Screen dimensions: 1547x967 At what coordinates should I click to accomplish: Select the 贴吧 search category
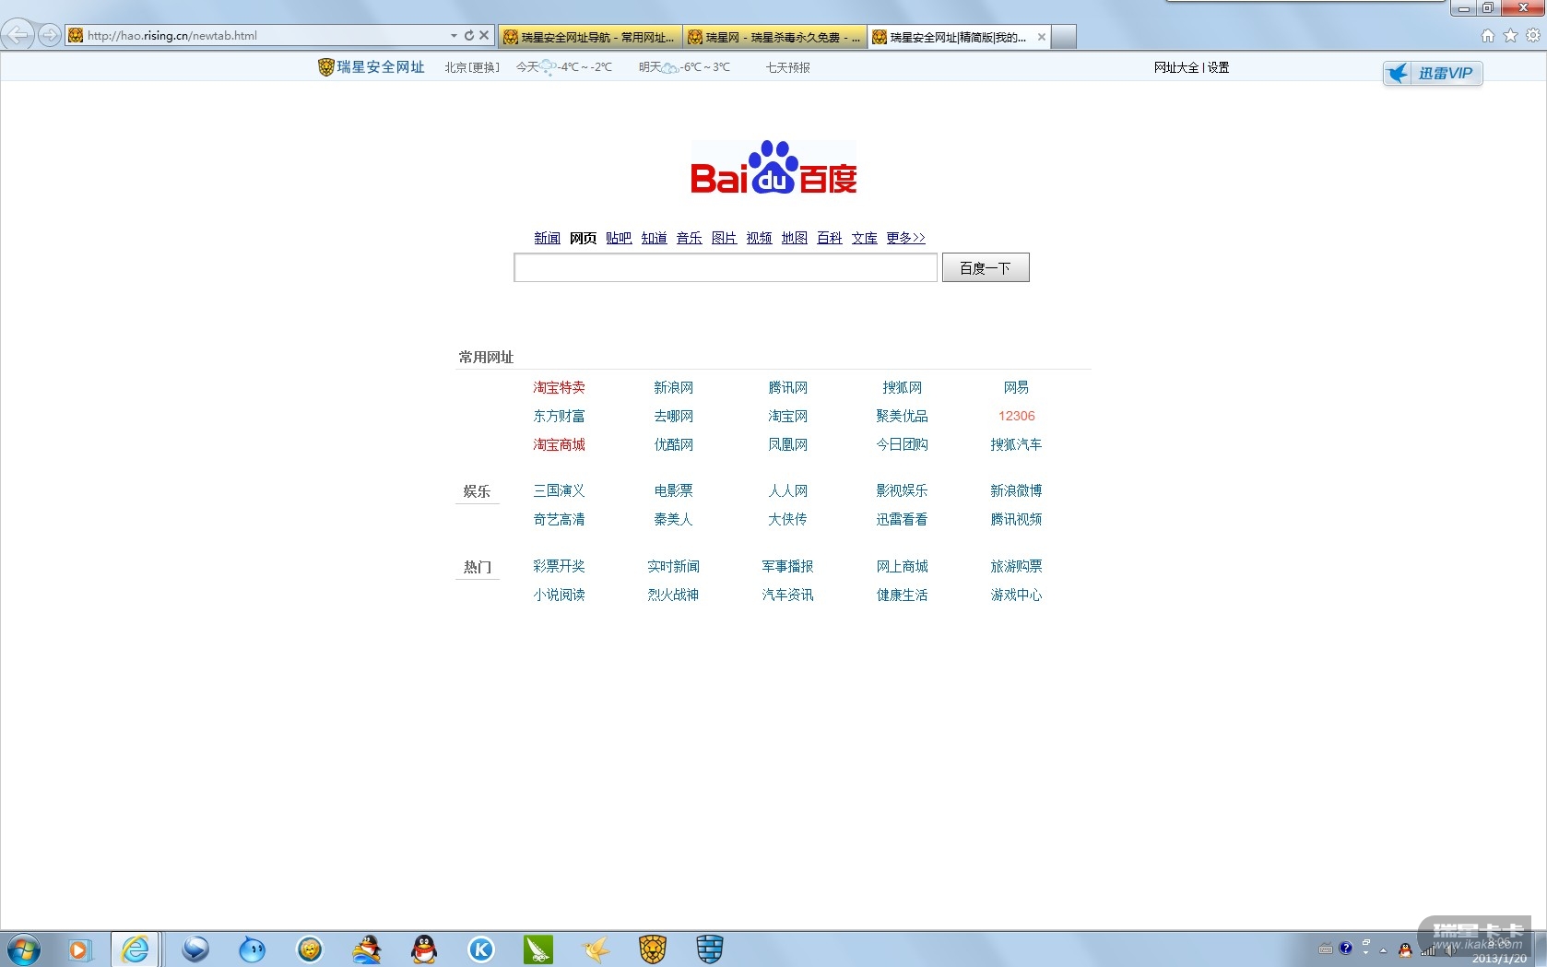pyautogui.click(x=619, y=238)
